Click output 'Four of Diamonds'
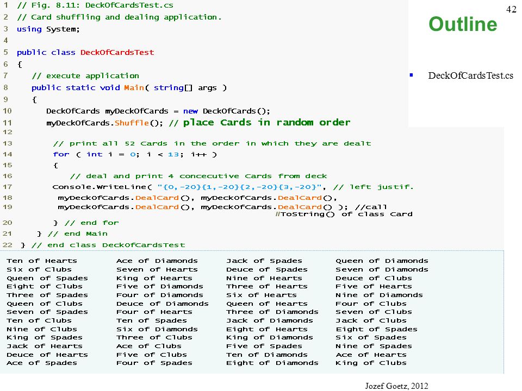522x391 pixels. point(159,295)
